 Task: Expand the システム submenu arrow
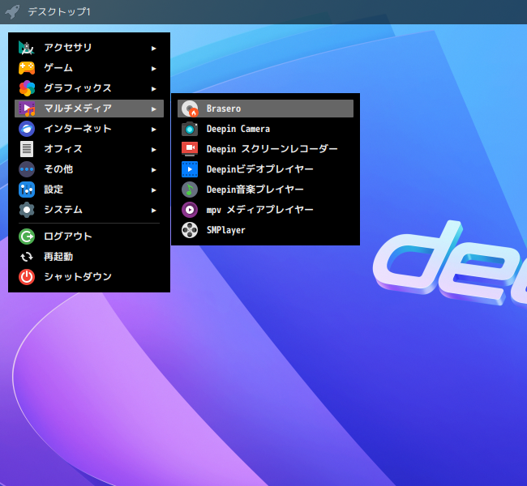pyautogui.click(x=154, y=211)
